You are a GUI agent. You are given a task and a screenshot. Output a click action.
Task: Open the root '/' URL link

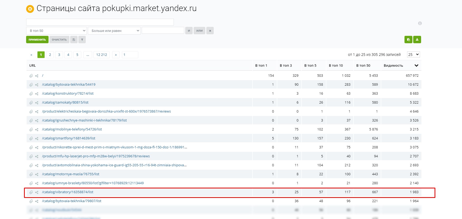coord(43,76)
